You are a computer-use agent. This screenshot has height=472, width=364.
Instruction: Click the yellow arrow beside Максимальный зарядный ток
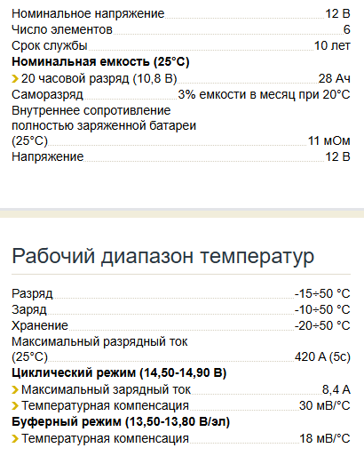[x=15, y=390]
